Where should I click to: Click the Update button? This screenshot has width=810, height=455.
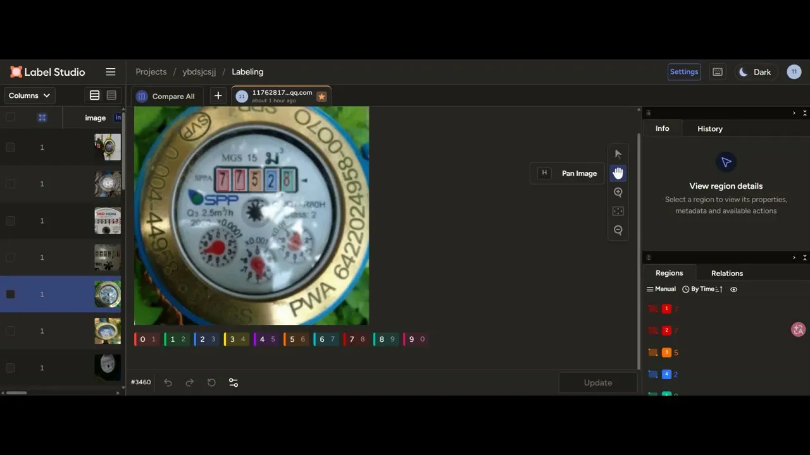click(598, 382)
